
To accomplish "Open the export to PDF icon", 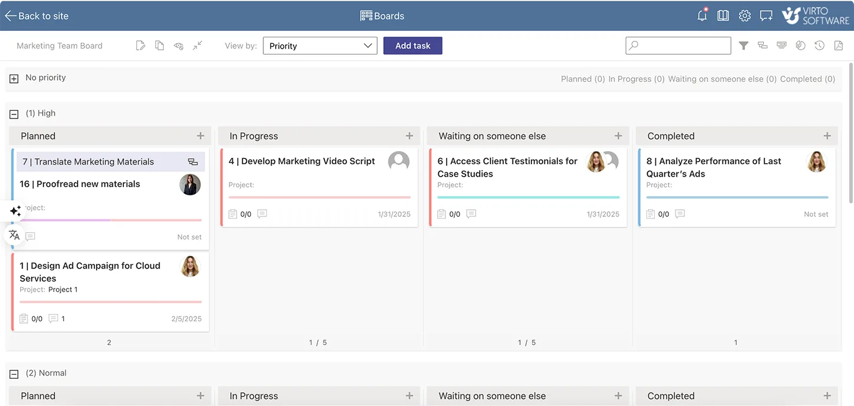I will click(x=839, y=45).
